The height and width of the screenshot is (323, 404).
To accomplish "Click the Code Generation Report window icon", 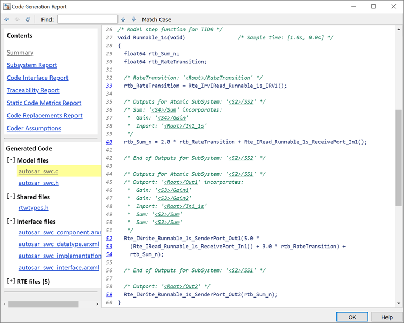I will pos(7,7).
